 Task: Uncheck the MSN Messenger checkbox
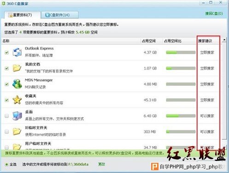(6, 84)
